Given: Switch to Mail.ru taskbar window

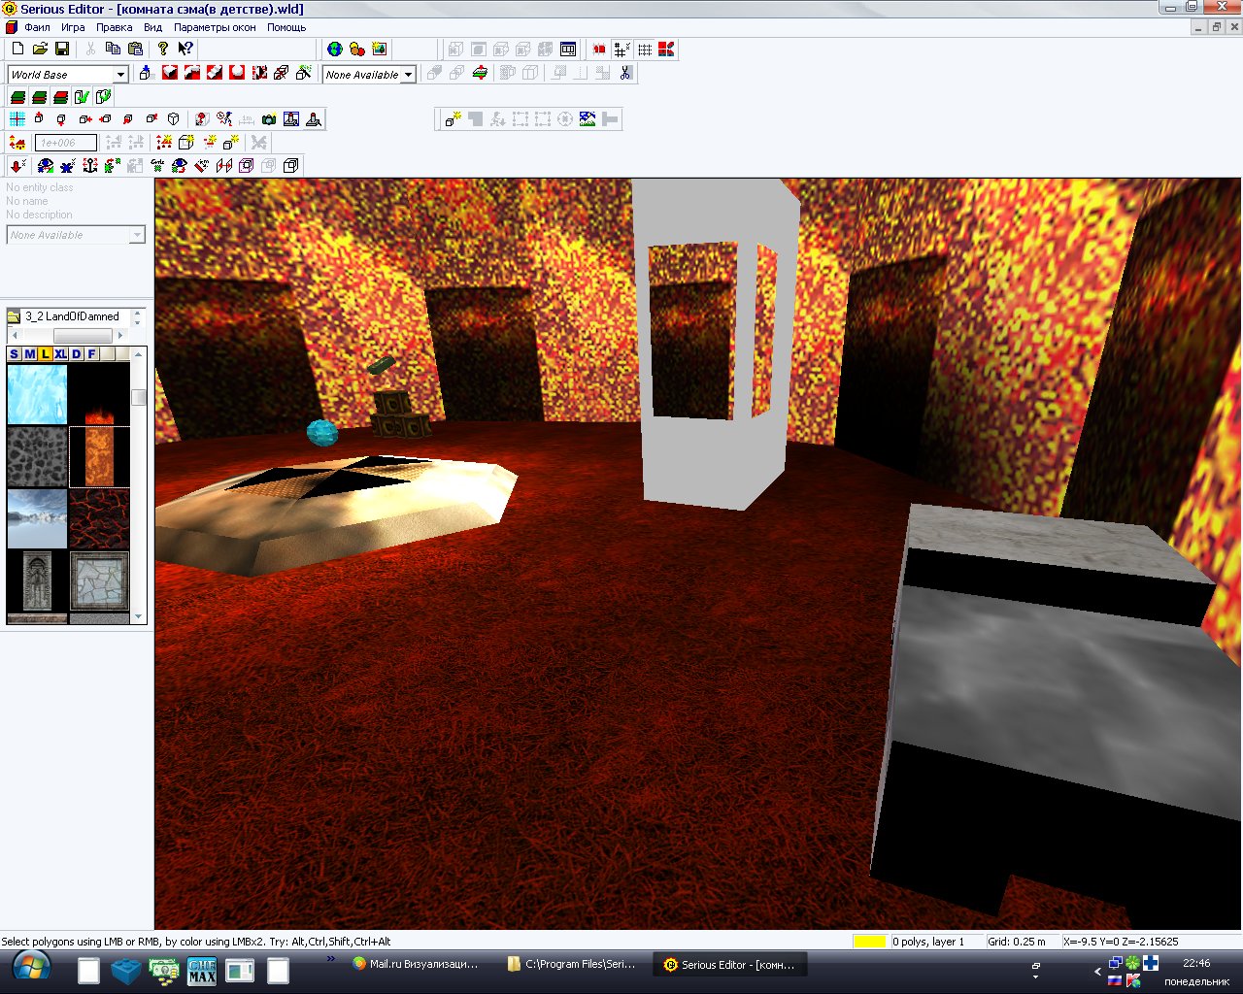Looking at the screenshot, I should point(419,965).
